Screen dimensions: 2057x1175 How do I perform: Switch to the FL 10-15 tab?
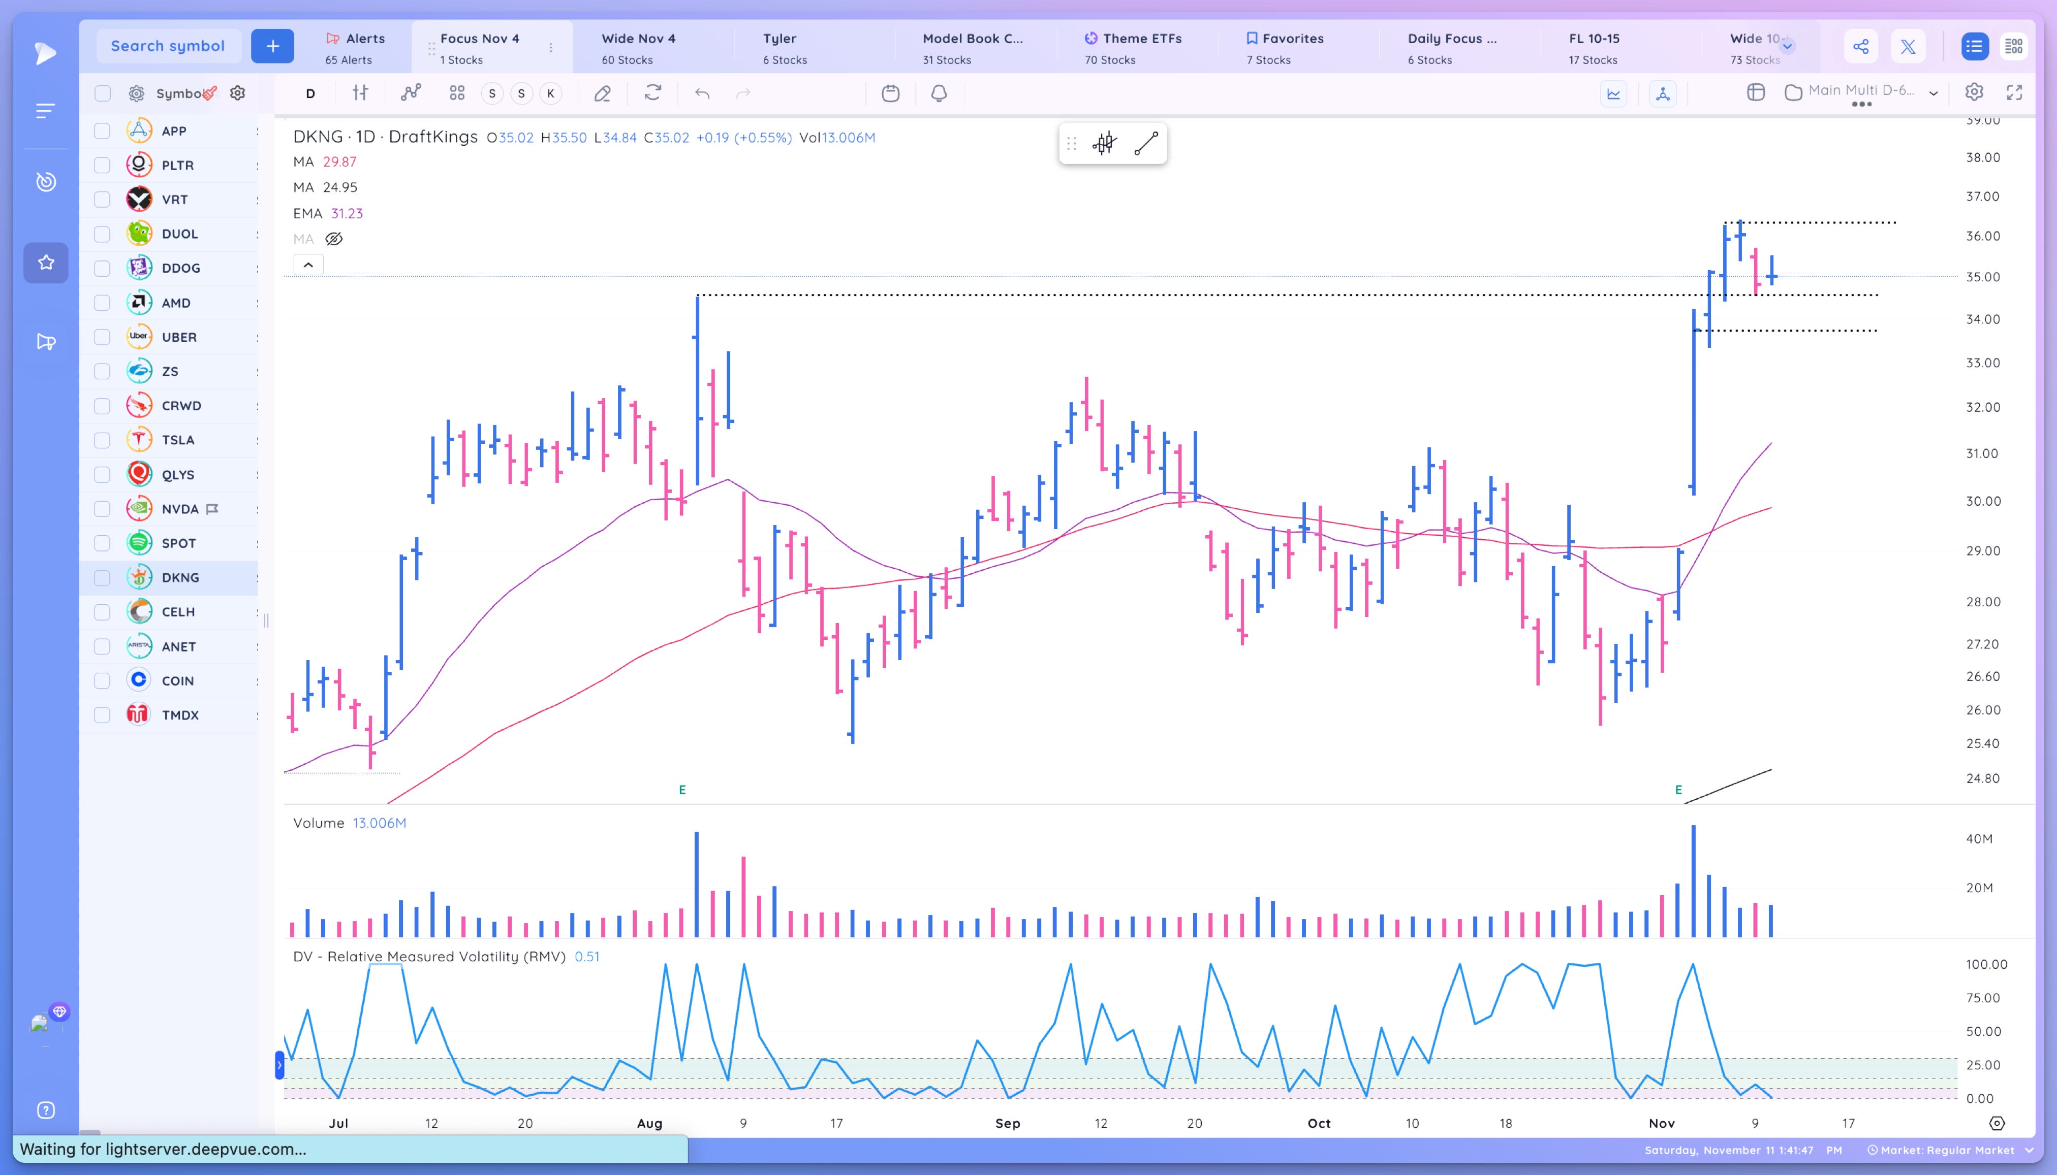click(1594, 48)
